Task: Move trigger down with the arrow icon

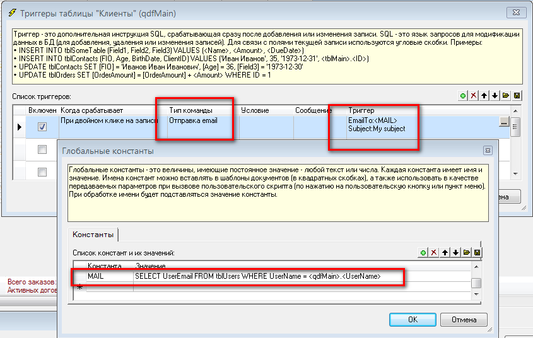Action: point(496,96)
